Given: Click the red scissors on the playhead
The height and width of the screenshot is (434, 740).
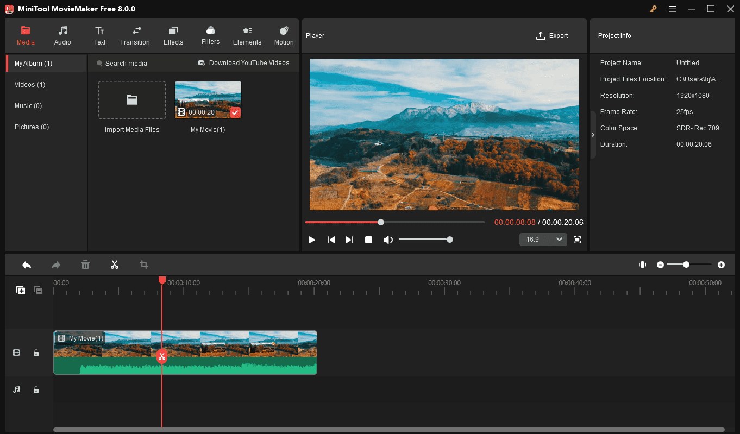Looking at the screenshot, I should click(x=162, y=356).
